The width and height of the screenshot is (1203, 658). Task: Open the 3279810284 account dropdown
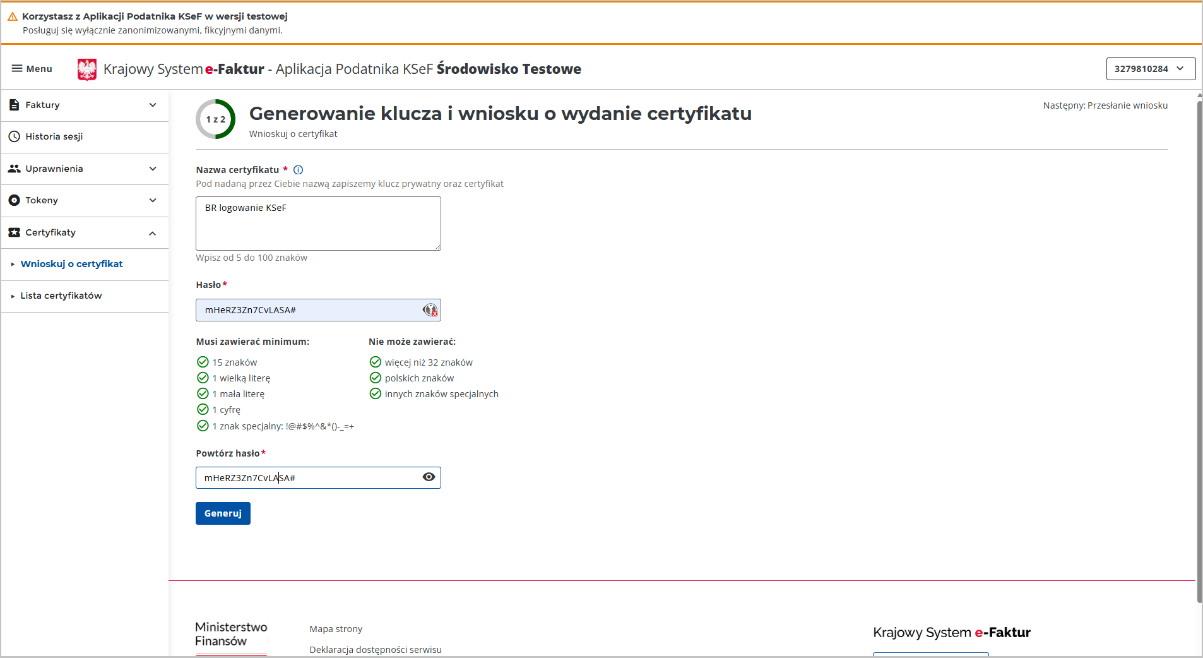click(x=1150, y=69)
